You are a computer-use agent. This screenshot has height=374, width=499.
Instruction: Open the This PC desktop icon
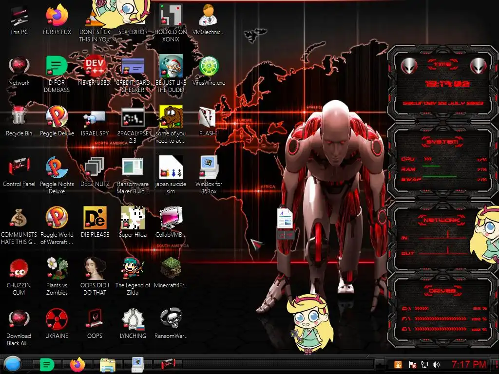(x=19, y=19)
